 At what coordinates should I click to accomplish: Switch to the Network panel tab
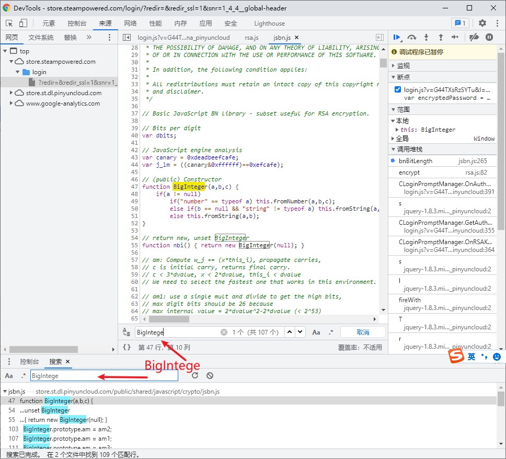pos(130,23)
